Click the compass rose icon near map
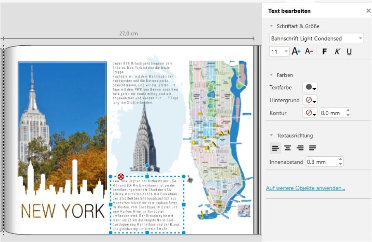Image resolution: width=372 pixels, height=242 pixels. point(190,179)
